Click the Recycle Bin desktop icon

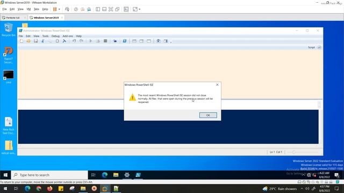point(9,30)
